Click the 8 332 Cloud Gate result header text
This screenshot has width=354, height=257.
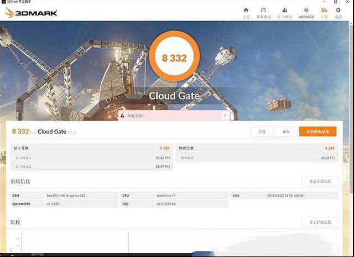point(44,132)
